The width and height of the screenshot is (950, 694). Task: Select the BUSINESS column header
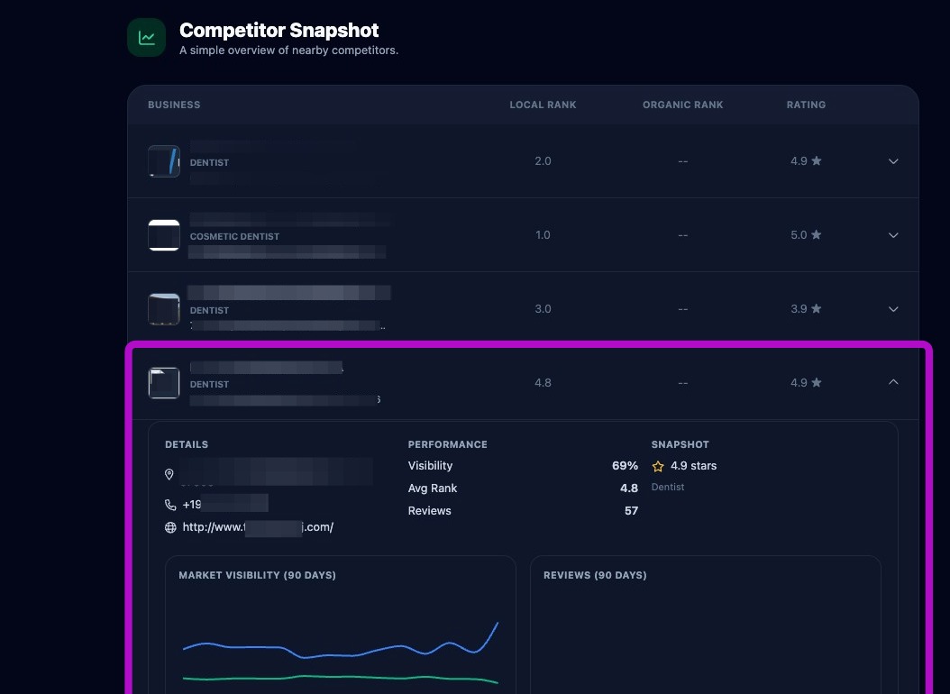(x=174, y=105)
